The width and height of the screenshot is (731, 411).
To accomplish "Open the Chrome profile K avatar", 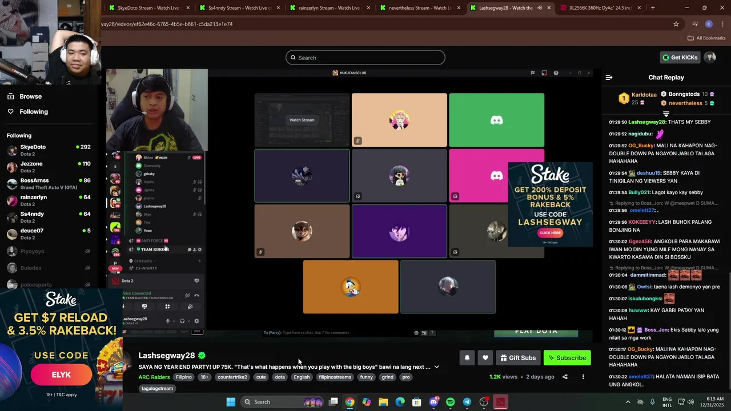I will tap(709, 24).
